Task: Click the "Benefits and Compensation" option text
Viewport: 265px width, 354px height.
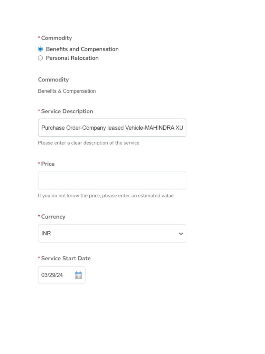Action: 82,49
